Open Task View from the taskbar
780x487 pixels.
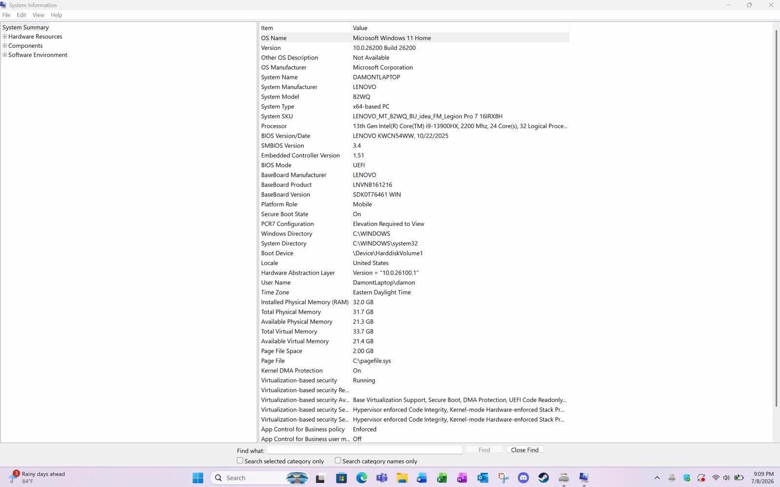320,478
